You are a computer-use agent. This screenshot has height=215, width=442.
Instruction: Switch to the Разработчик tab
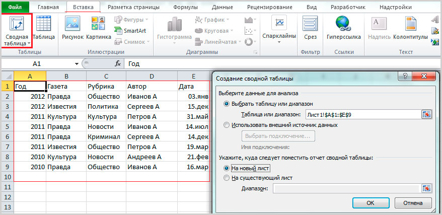[348, 7]
